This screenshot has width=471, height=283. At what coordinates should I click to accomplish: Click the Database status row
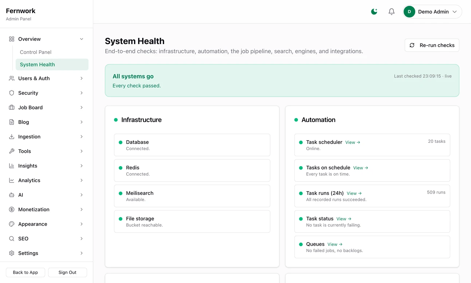click(192, 145)
